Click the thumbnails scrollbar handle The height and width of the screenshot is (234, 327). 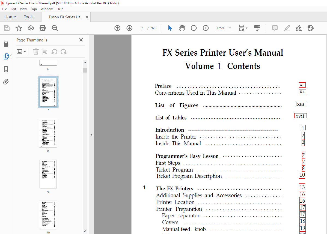[85, 70]
